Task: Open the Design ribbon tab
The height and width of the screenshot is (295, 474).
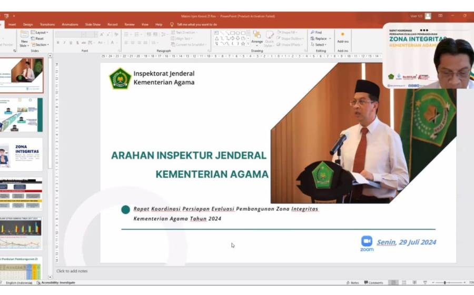Action: pyautogui.click(x=28, y=24)
